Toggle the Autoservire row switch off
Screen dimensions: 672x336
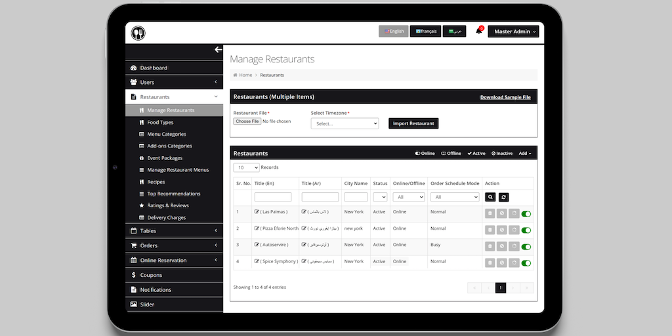[x=526, y=247]
